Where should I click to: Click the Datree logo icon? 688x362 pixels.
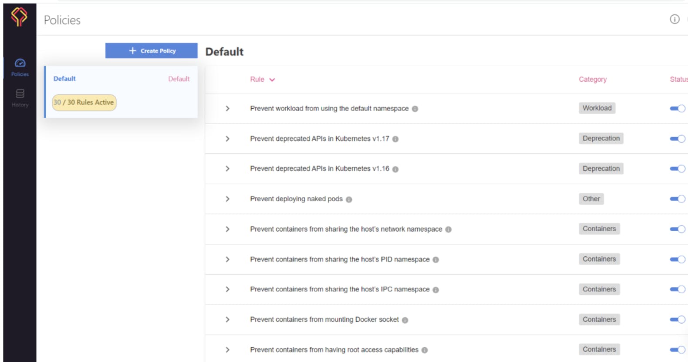point(19,17)
